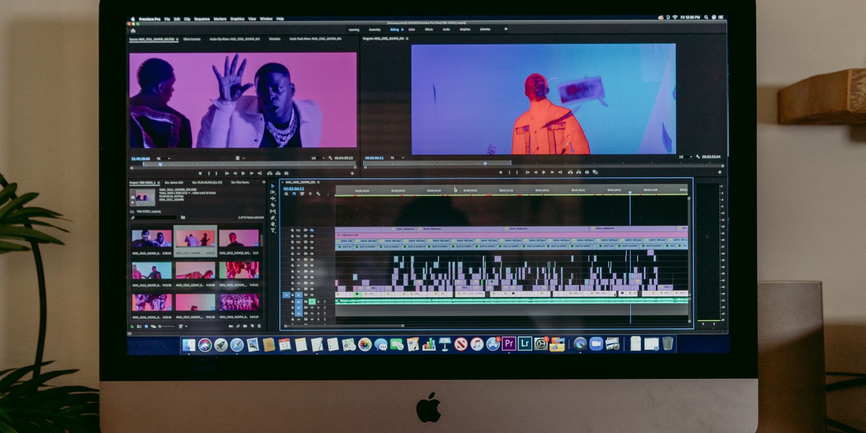866x433 pixels.
Task: Open Premiere Pro in the Dock
Action: [x=509, y=343]
